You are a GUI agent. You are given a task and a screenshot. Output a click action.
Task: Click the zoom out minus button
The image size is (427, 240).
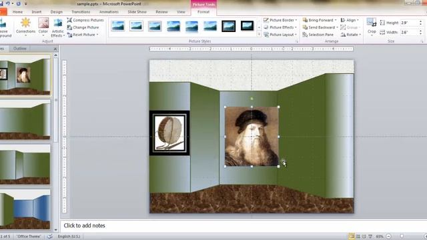pyautogui.click(x=388, y=237)
